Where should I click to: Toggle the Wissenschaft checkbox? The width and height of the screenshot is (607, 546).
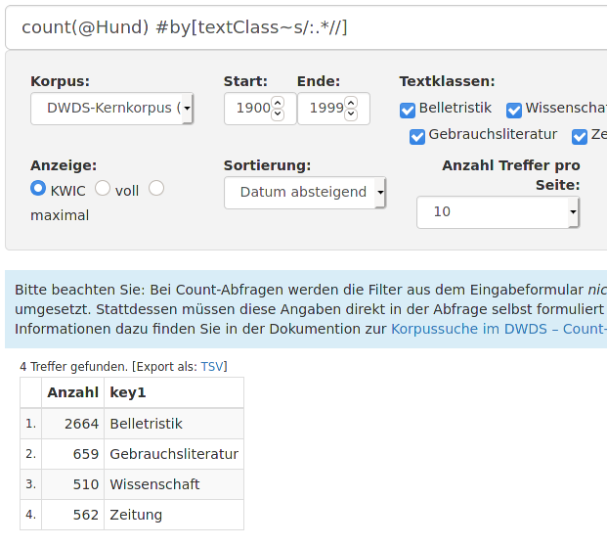tap(514, 111)
